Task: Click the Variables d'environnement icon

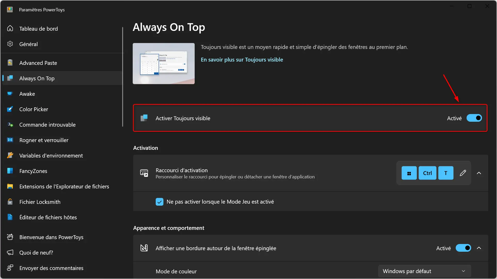Action: click(x=10, y=155)
